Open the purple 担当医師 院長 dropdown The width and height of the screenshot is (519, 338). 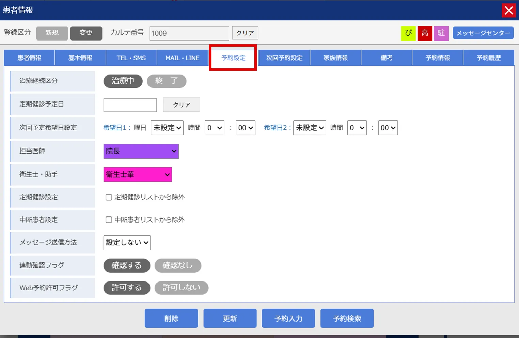(141, 151)
